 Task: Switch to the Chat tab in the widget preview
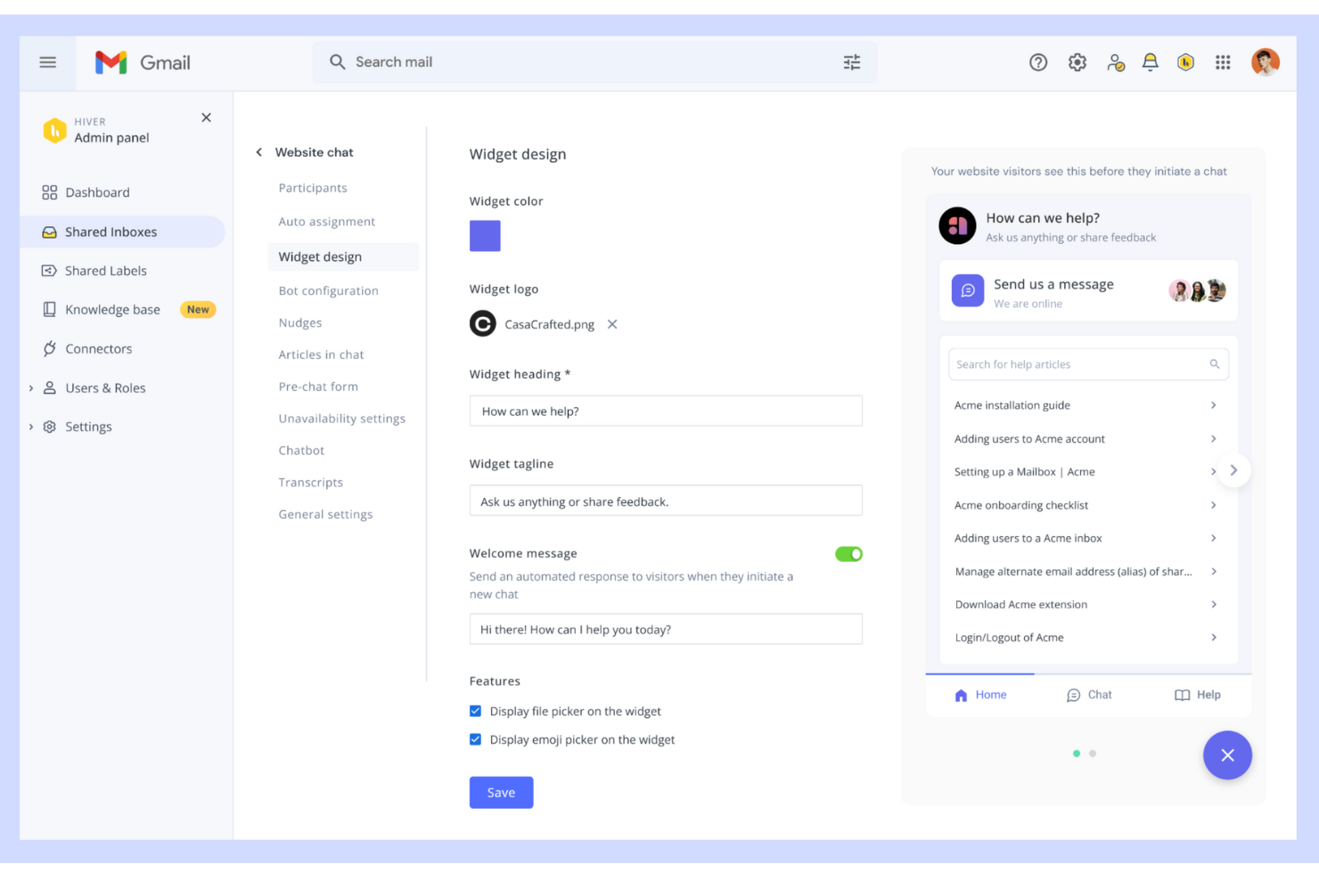click(1089, 695)
